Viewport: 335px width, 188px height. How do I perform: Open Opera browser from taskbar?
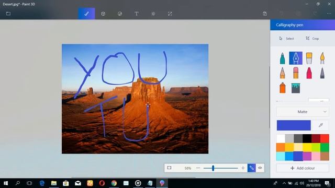tap(102, 183)
